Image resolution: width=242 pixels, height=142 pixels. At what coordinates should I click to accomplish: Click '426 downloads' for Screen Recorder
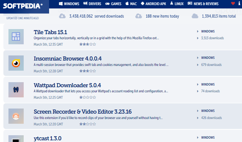tap(212, 118)
